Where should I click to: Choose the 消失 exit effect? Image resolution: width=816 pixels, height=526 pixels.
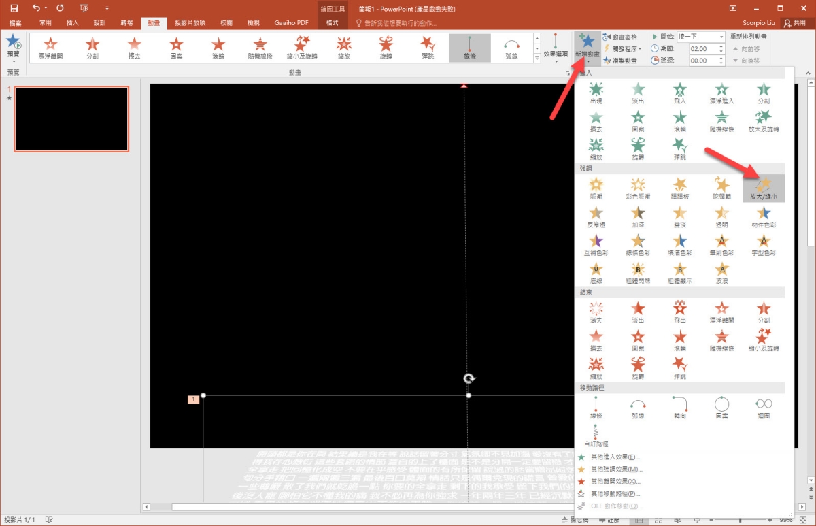pos(596,312)
